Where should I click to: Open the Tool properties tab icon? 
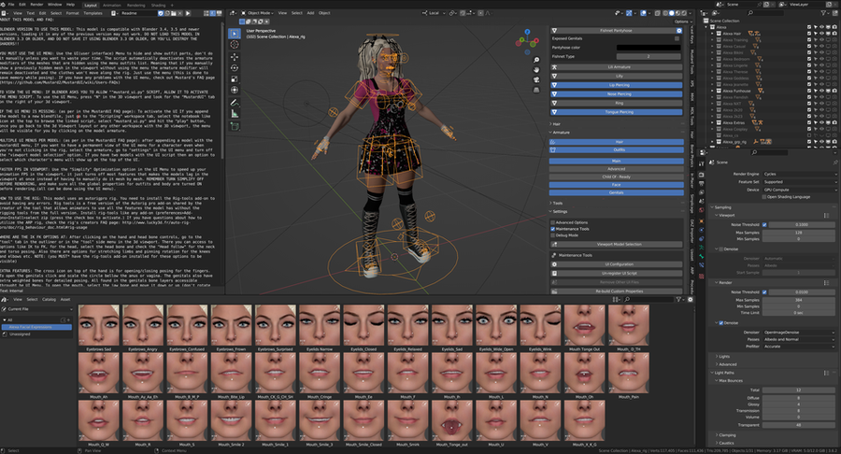coord(701,163)
